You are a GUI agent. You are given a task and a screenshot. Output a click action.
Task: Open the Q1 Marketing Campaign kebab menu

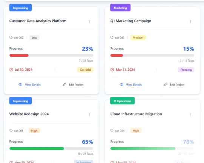point(190,22)
